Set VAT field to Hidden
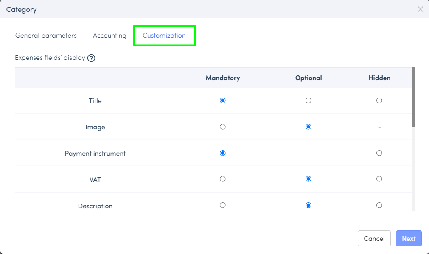This screenshot has height=254, width=429. [379, 179]
